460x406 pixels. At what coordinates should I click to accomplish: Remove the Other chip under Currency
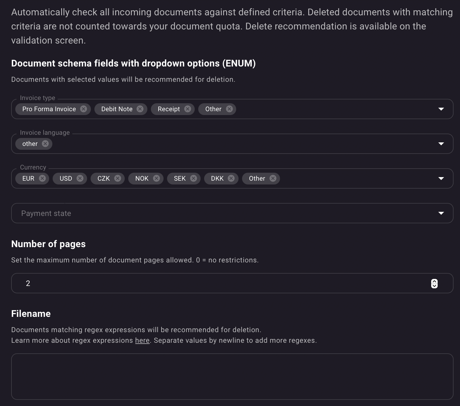(x=272, y=178)
